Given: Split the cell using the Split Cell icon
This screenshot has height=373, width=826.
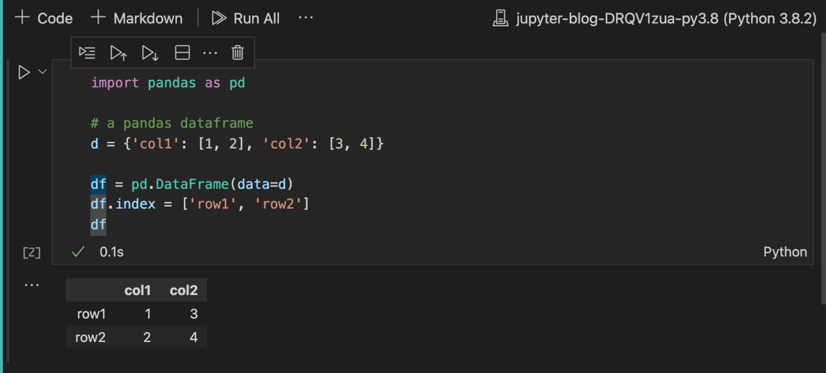Looking at the screenshot, I should (x=182, y=53).
